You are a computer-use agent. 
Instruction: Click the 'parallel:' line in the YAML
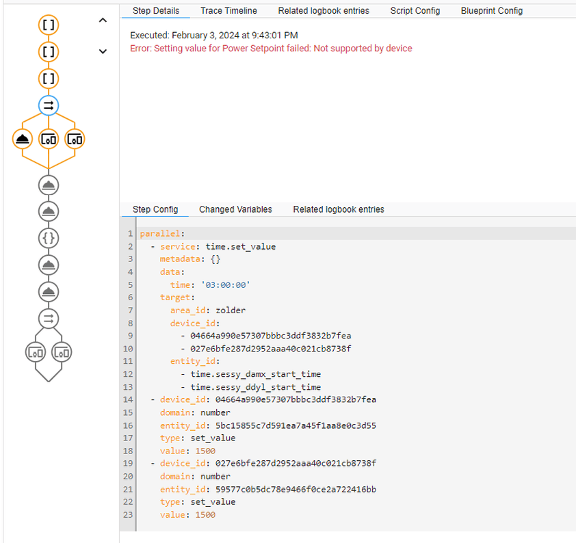[x=162, y=233]
